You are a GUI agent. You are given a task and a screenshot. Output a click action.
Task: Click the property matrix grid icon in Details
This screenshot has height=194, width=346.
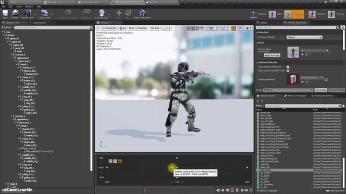pos(342,27)
